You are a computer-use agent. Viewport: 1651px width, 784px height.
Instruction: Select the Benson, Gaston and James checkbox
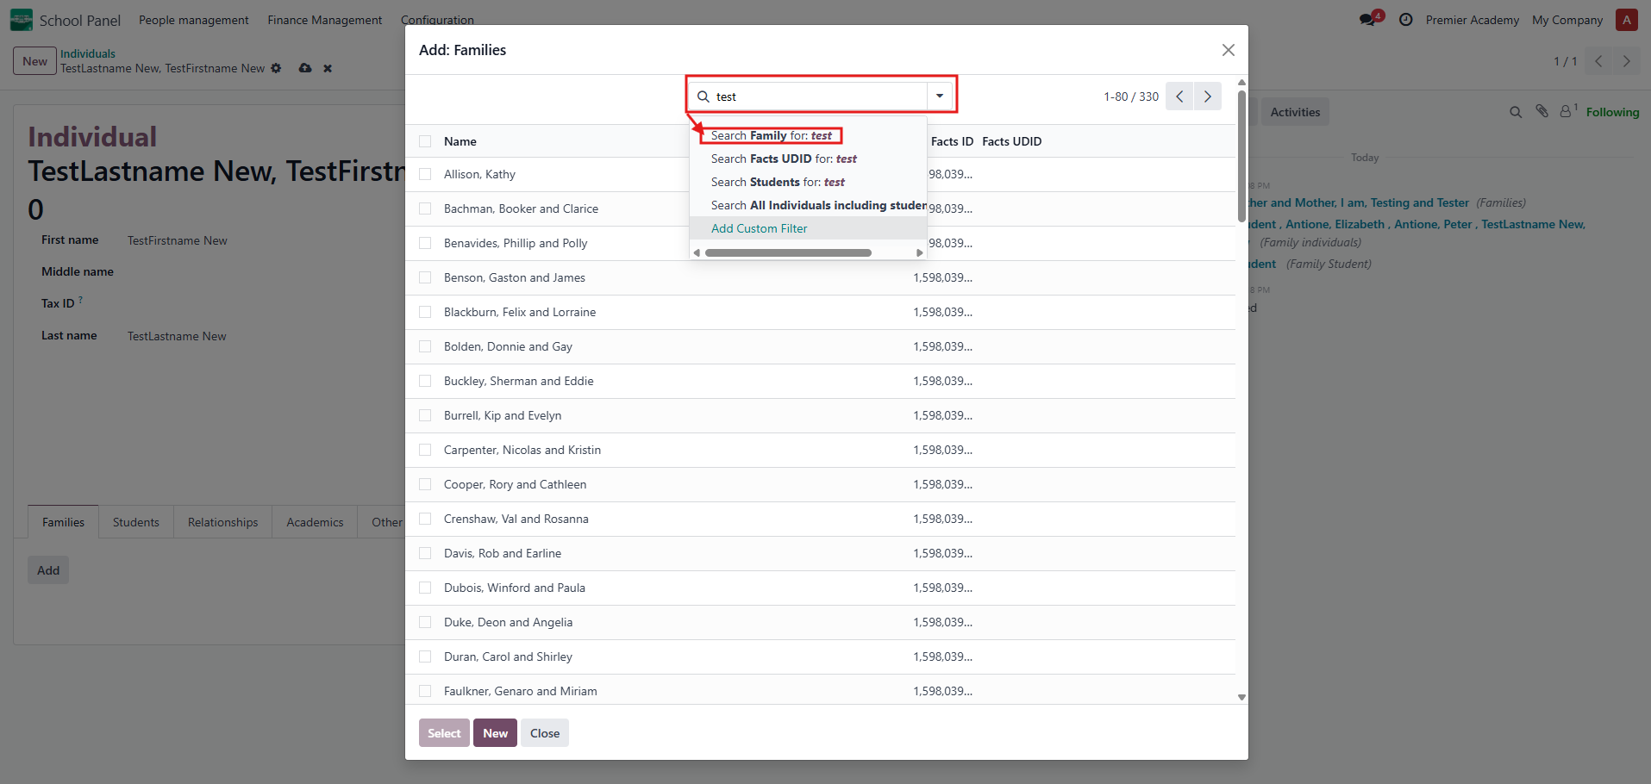[x=425, y=277]
